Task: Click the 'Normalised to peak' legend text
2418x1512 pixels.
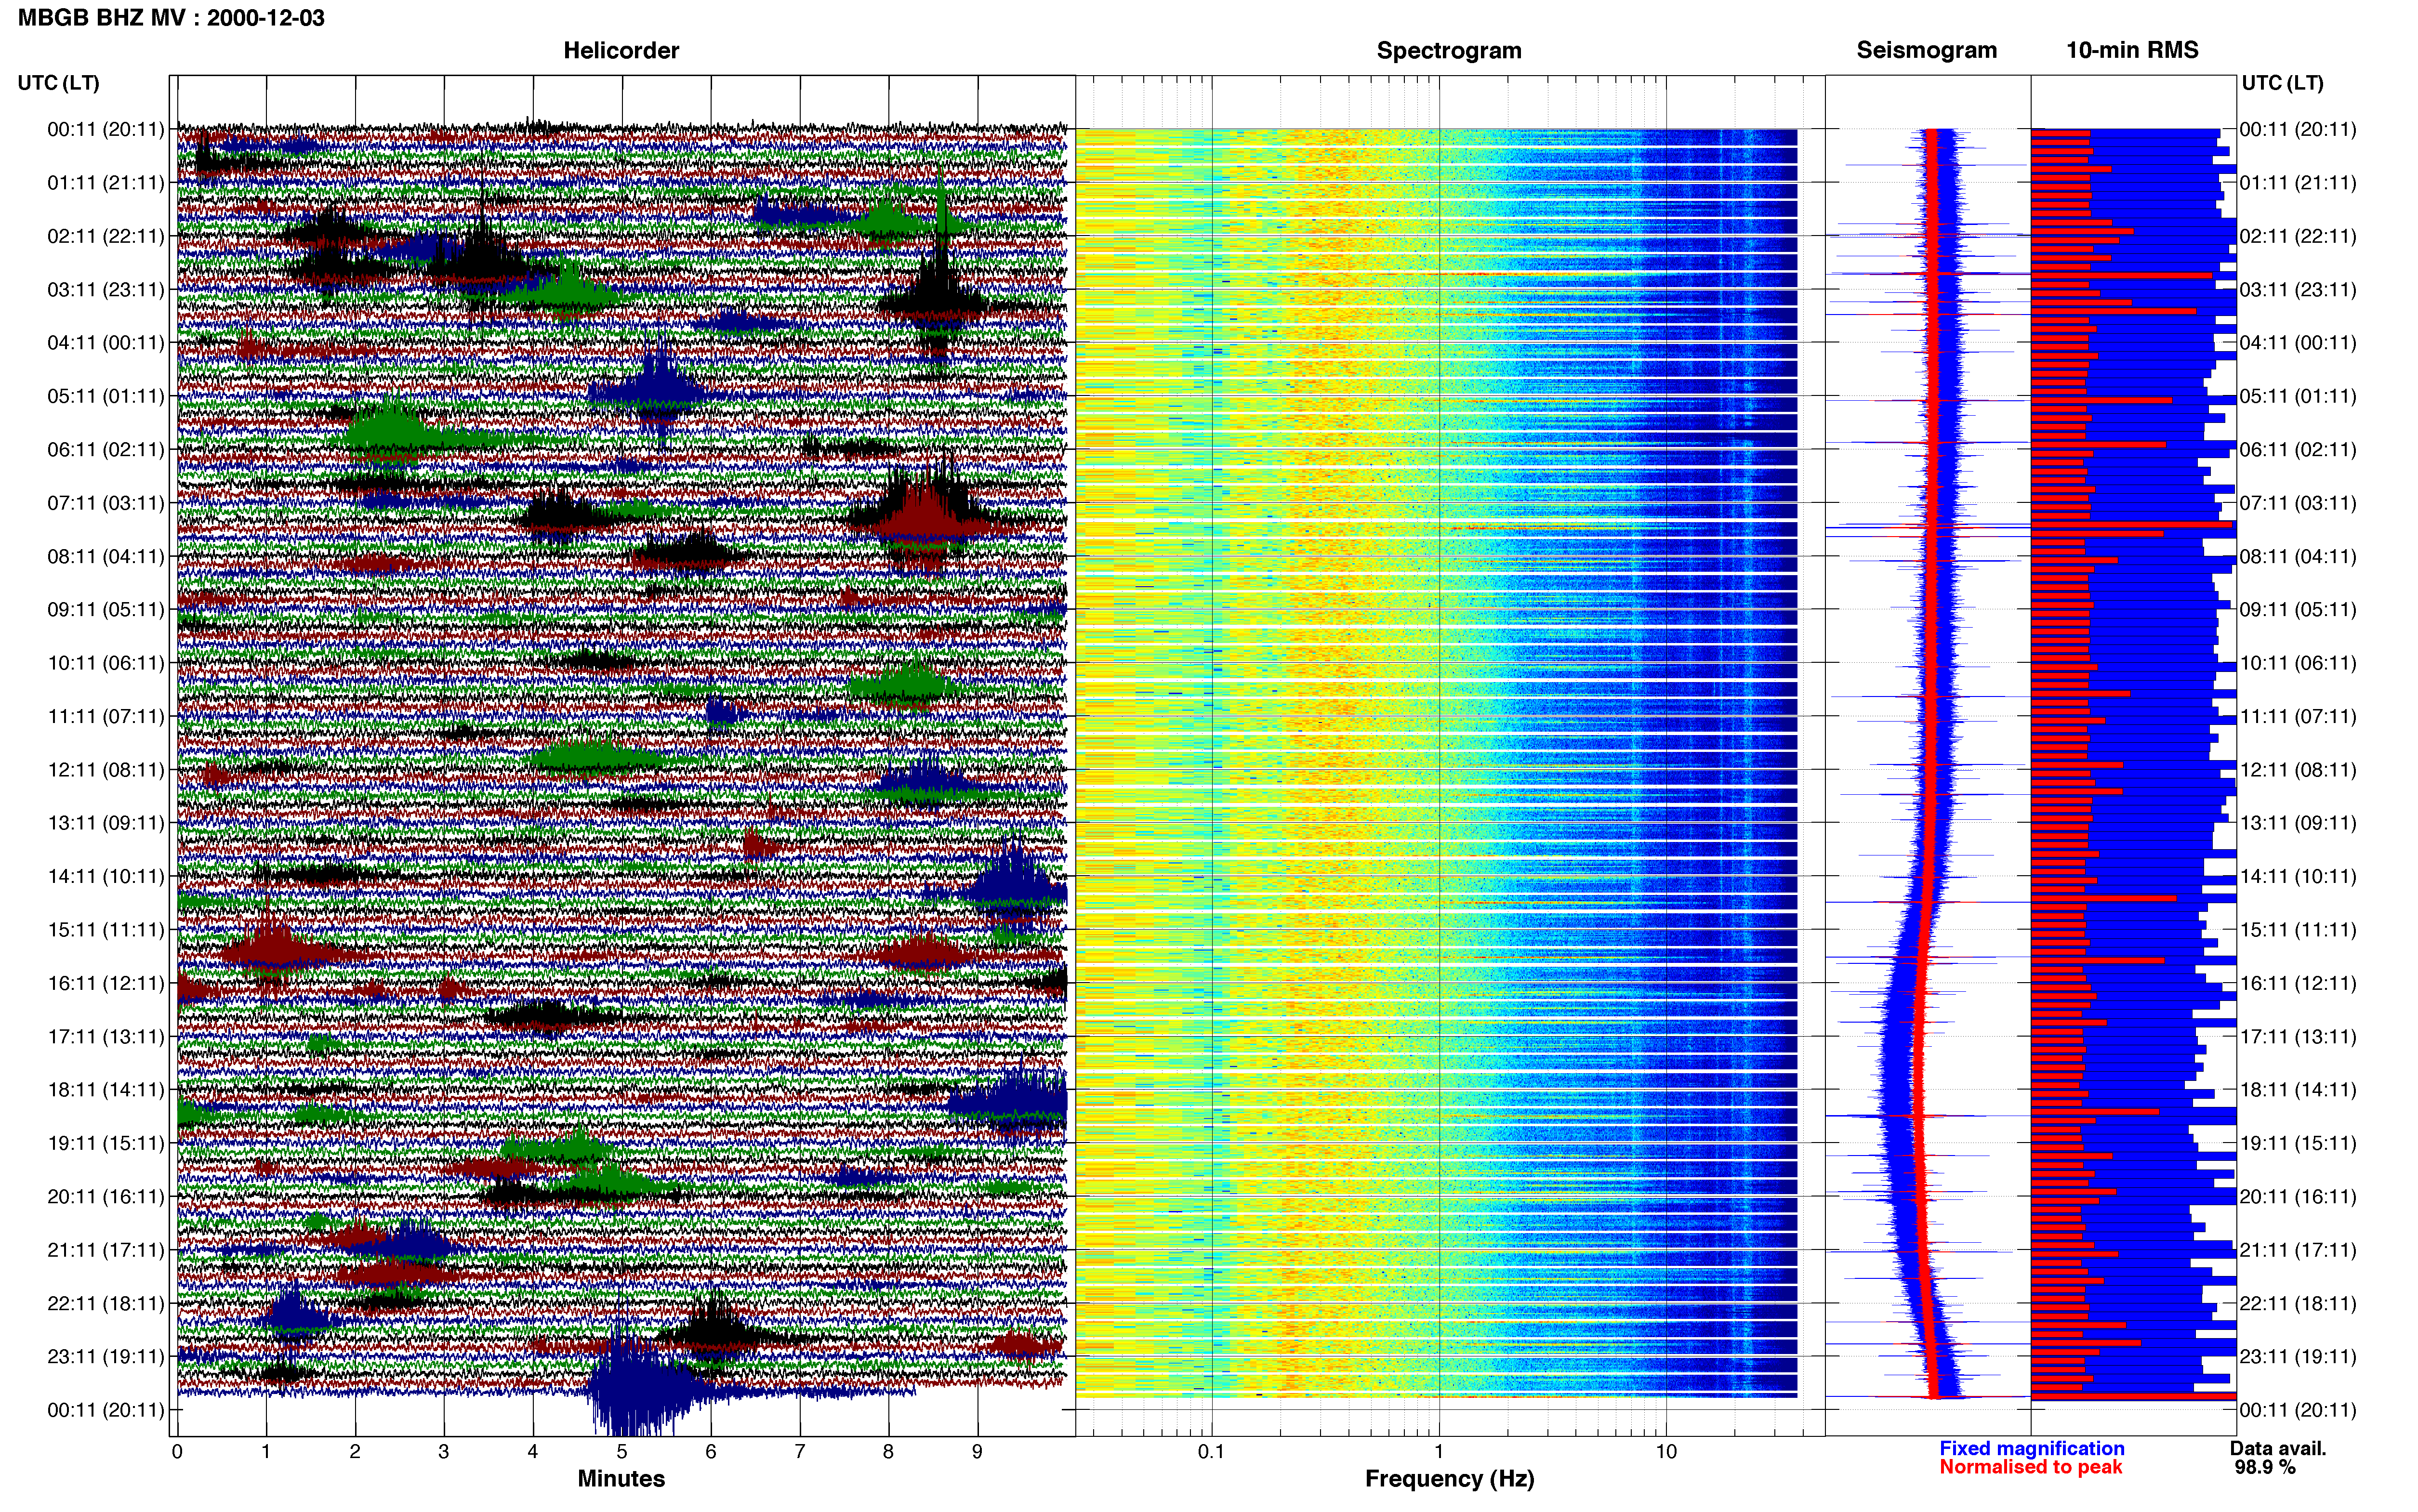Action: (2030, 1467)
